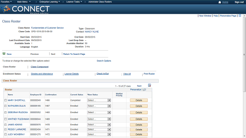This screenshot has width=246, height=138.
Task: Sort by the Name column header
Action: (10, 95)
